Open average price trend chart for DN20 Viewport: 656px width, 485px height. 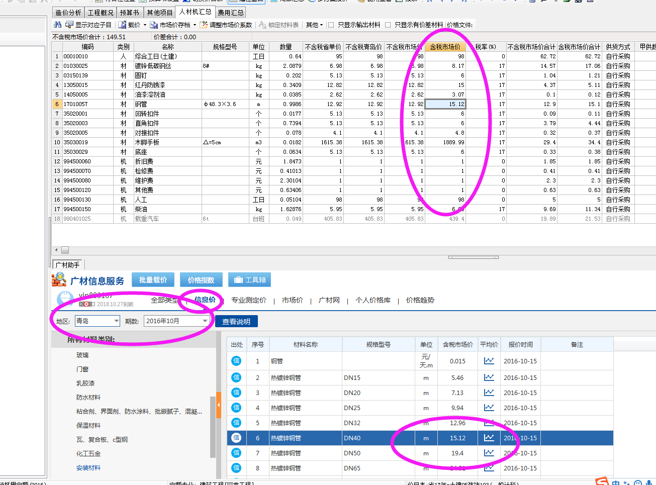pos(489,393)
